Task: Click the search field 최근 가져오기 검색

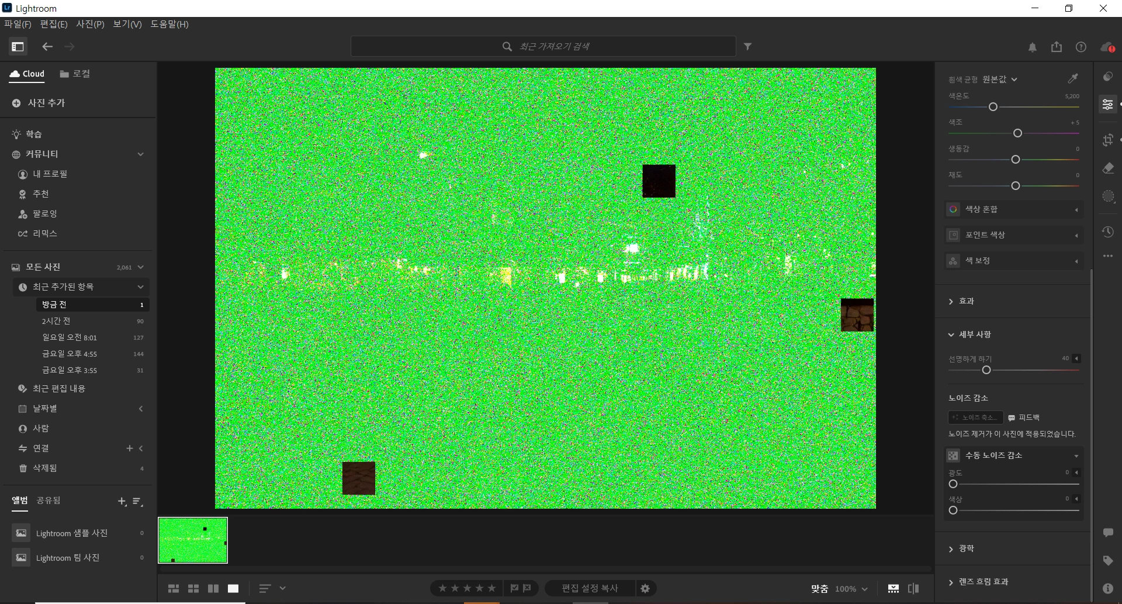Action: coord(543,46)
